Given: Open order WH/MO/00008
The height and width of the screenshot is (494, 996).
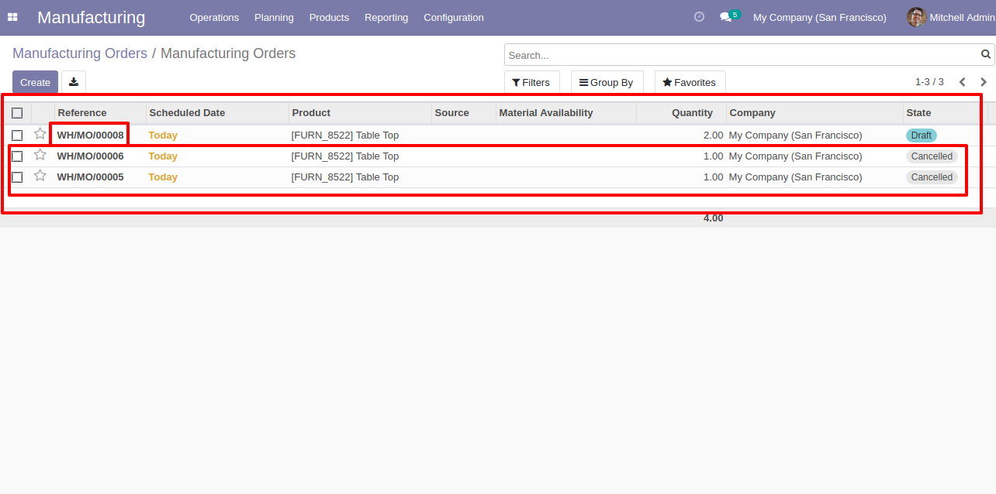Looking at the screenshot, I should 90,136.
